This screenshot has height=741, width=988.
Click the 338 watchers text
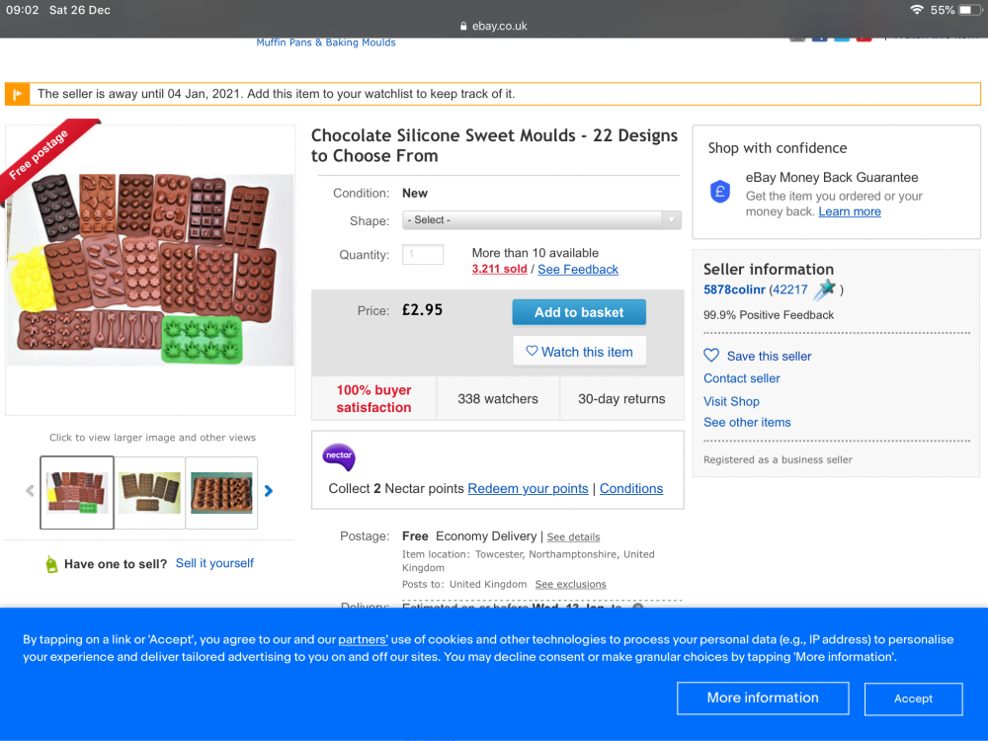498,399
